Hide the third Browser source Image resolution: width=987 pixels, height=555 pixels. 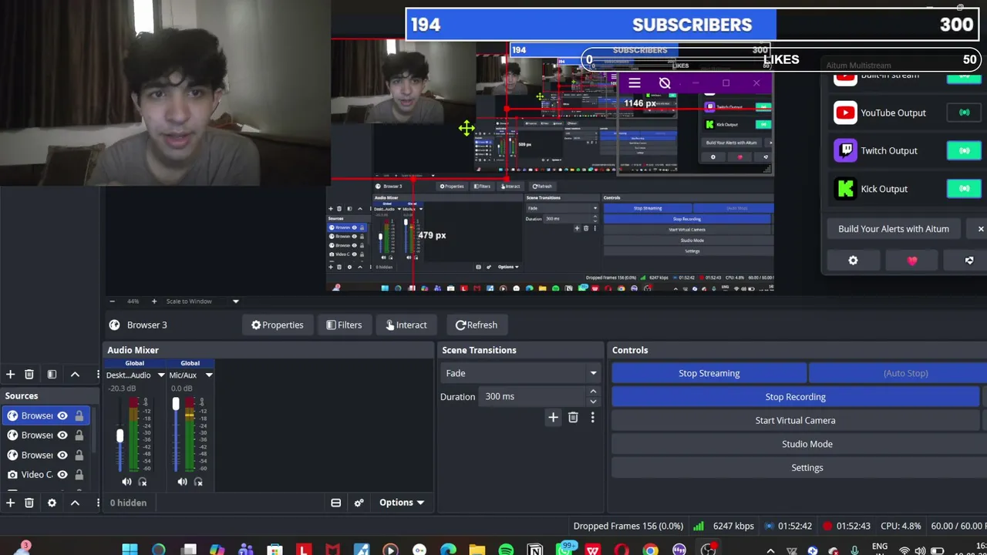tap(62, 455)
